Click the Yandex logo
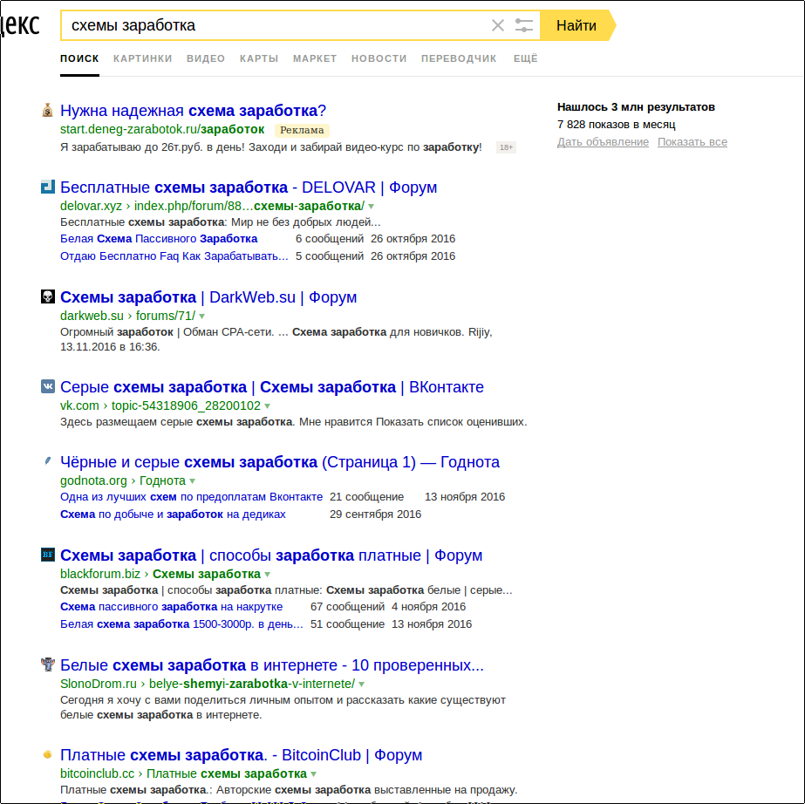Image resolution: width=805 pixels, height=804 pixels. pyautogui.click(x=19, y=25)
